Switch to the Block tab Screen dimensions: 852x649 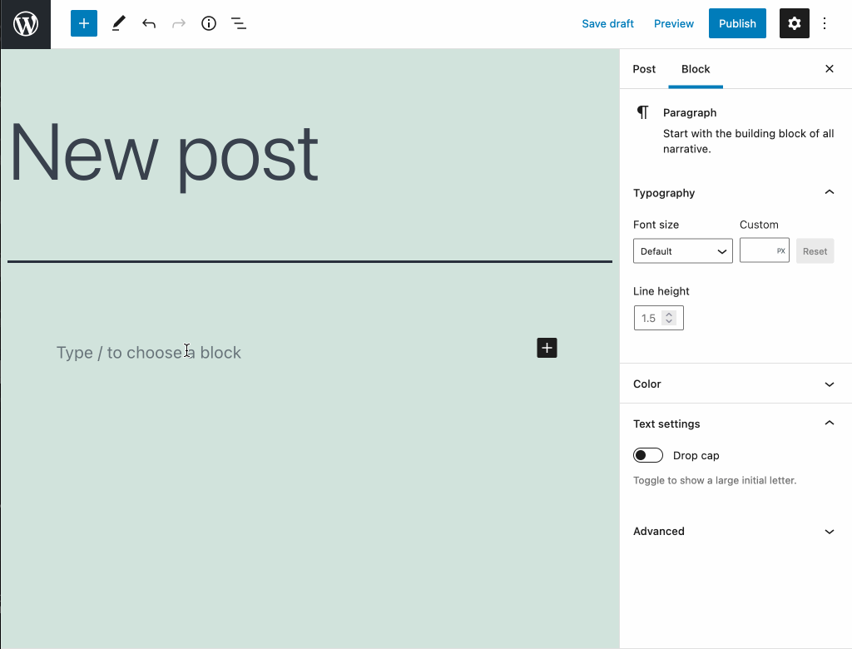click(x=696, y=69)
